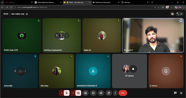The image size is (186, 98).
Task: Click the 18:45 meeting time
Action: click(x=6, y=14)
